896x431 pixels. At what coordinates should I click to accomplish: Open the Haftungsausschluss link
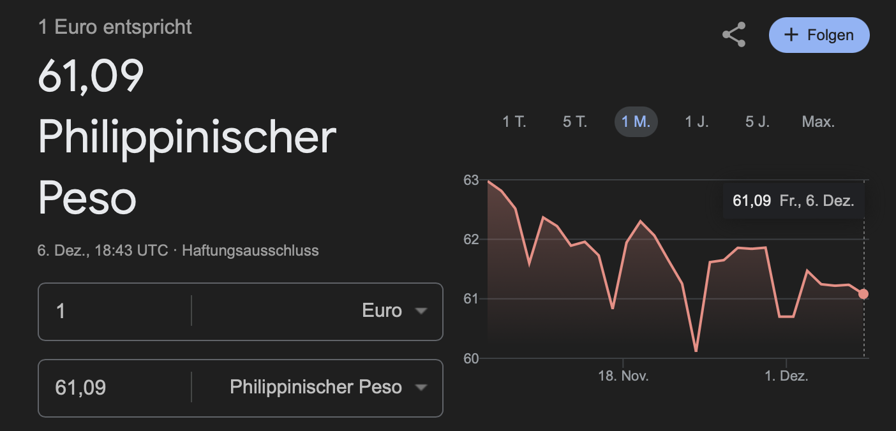point(250,251)
